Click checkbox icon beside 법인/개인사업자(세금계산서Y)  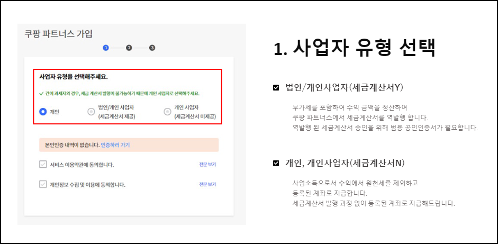276,88
